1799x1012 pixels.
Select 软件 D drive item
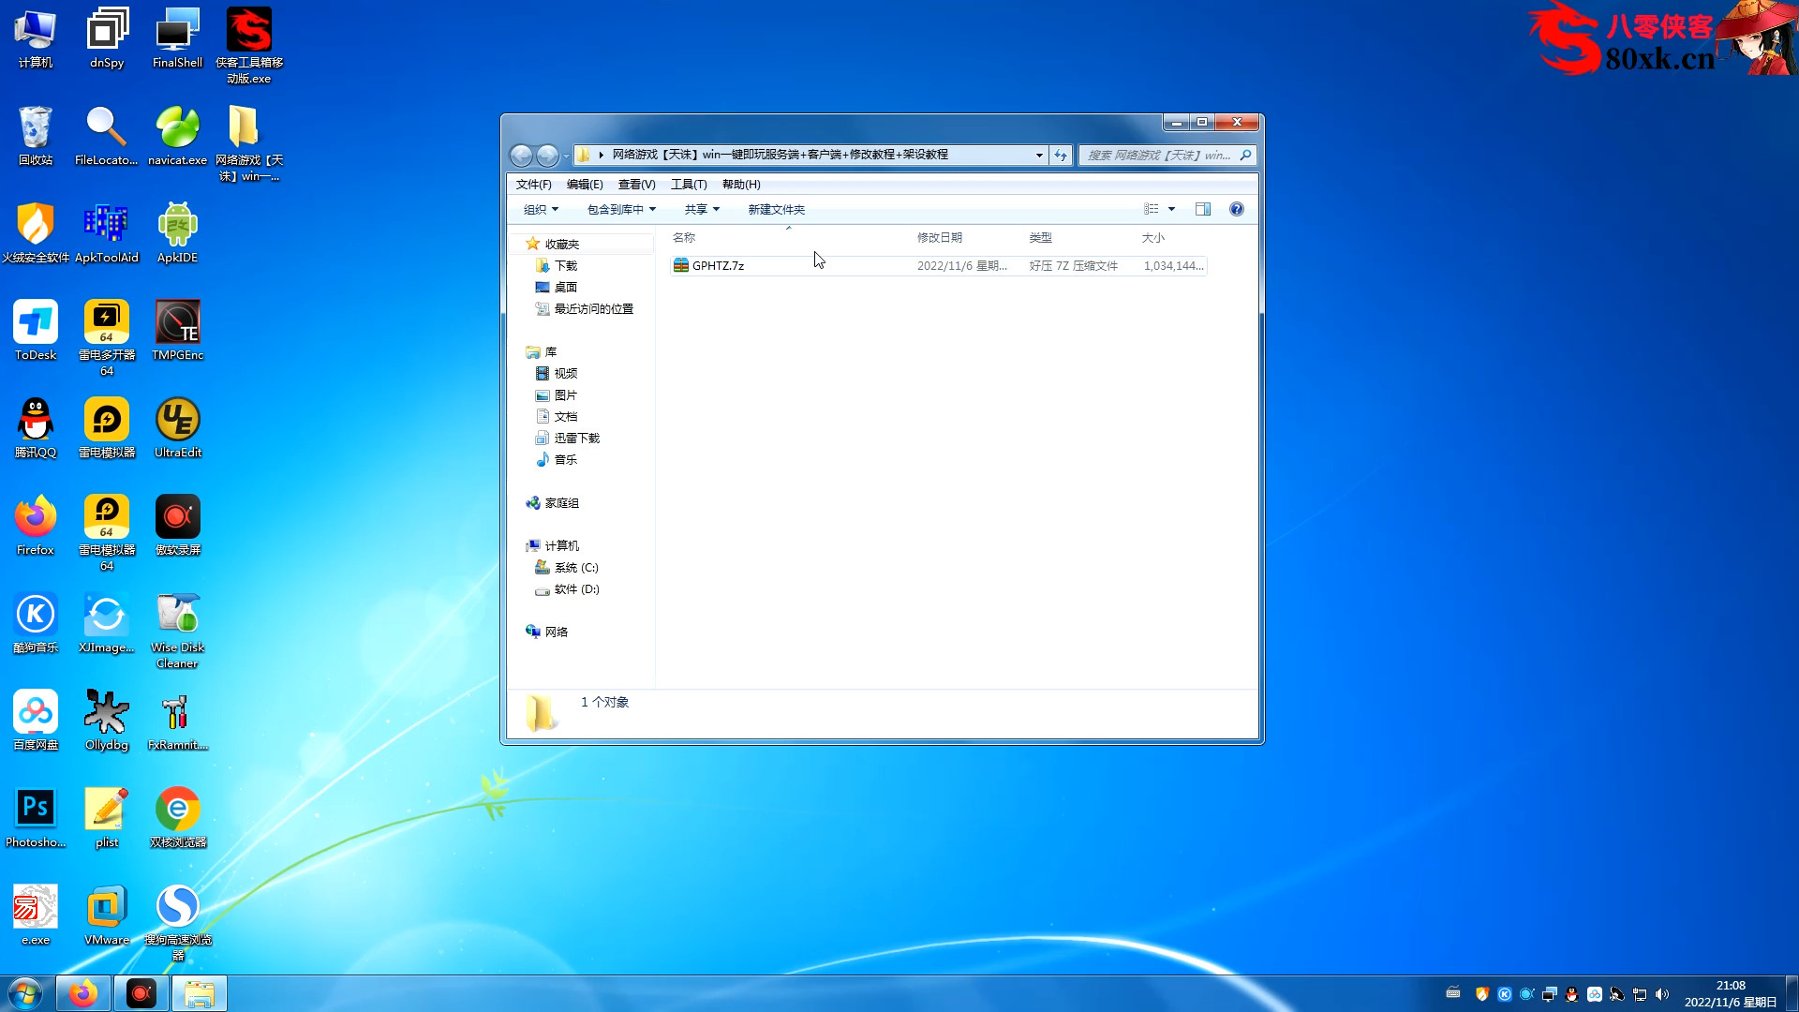pos(576,588)
